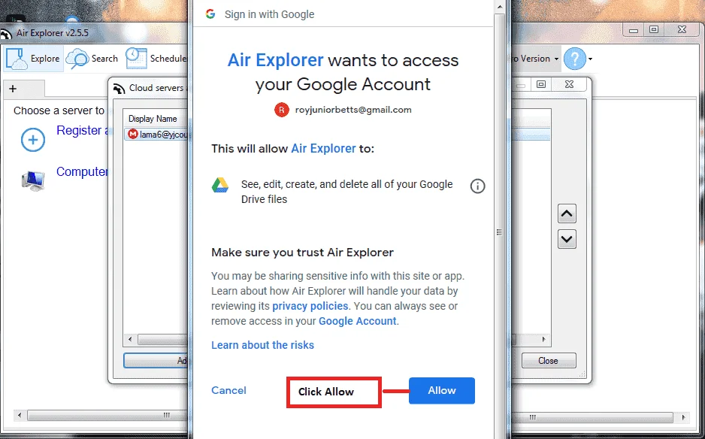The height and width of the screenshot is (439, 705).
Task: Click the sign-in dialog scrollbar up arrow
Action: pos(500,8)
